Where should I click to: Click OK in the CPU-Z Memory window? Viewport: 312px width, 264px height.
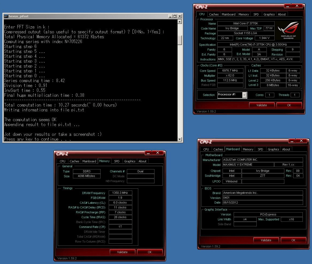click(x=150, y=252)
